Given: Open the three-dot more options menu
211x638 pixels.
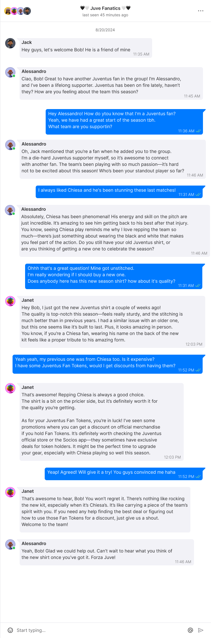Looking at the screenshot, I should [x=201, y=11].
